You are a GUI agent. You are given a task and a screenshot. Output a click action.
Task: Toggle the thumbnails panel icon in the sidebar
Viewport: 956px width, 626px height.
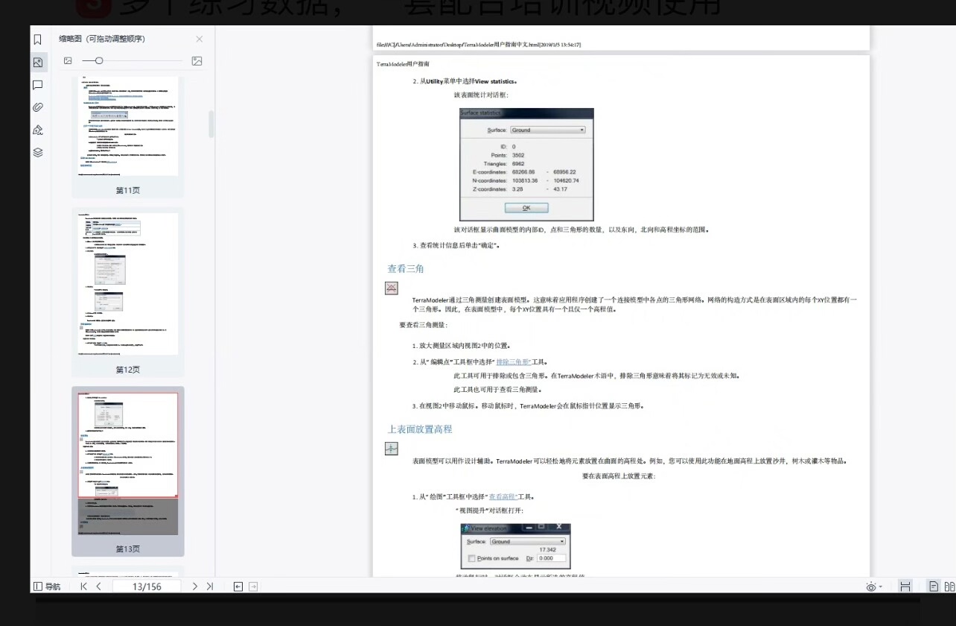pos(38,63)
